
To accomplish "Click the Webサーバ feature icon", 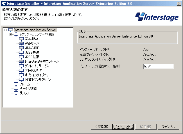I will pyautogui.click(x=21, y=43).
